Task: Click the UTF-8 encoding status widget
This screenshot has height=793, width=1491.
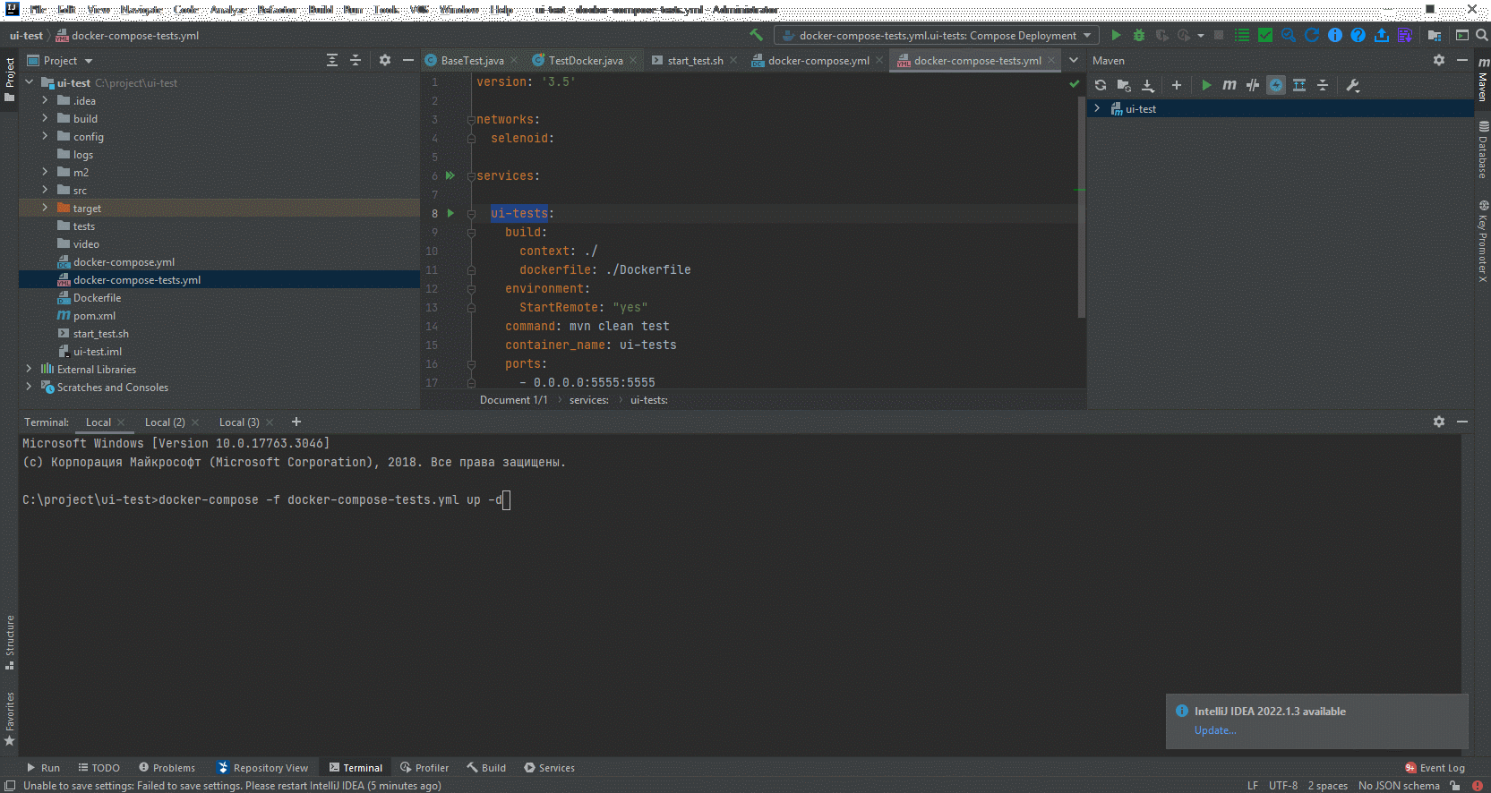Action: 1283,785
